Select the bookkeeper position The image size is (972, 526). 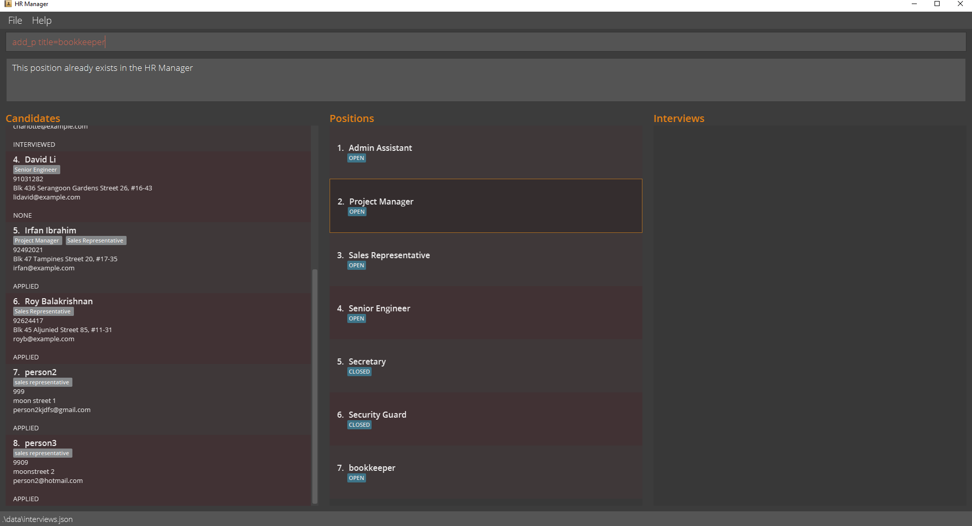[x=485, y=472]
